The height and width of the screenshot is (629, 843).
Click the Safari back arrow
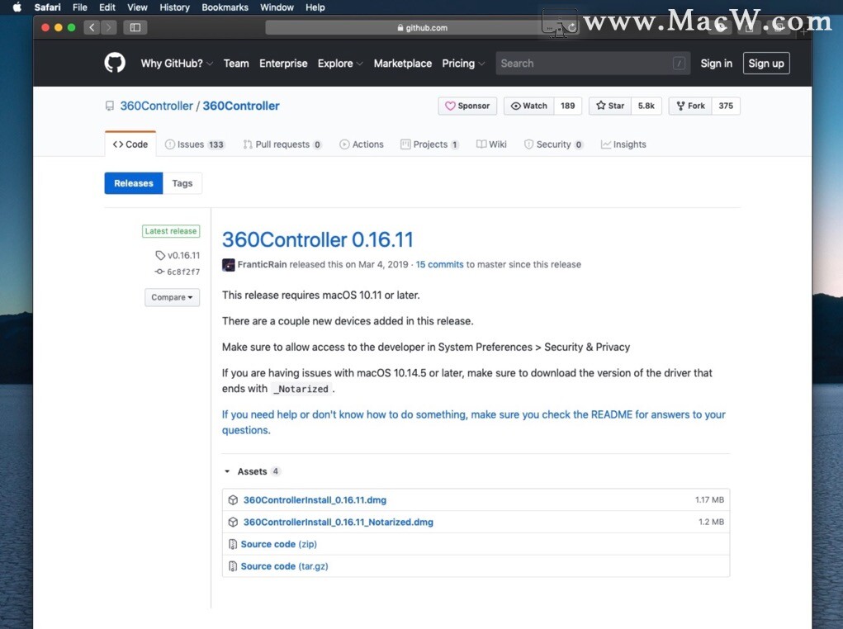coord(92,27)
